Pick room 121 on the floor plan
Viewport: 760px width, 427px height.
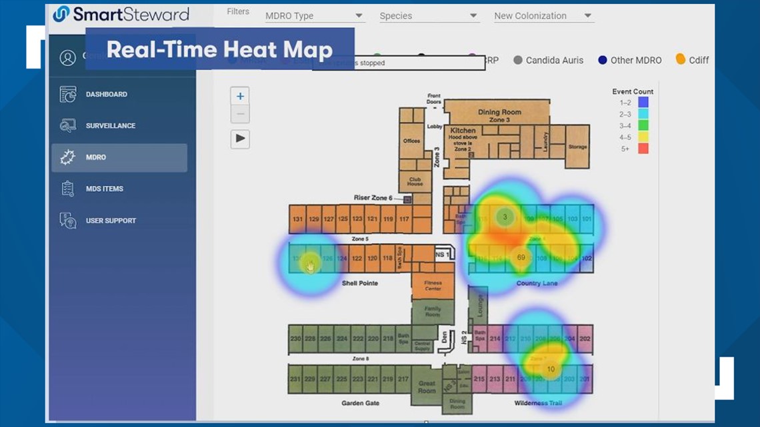pos(372,218)
